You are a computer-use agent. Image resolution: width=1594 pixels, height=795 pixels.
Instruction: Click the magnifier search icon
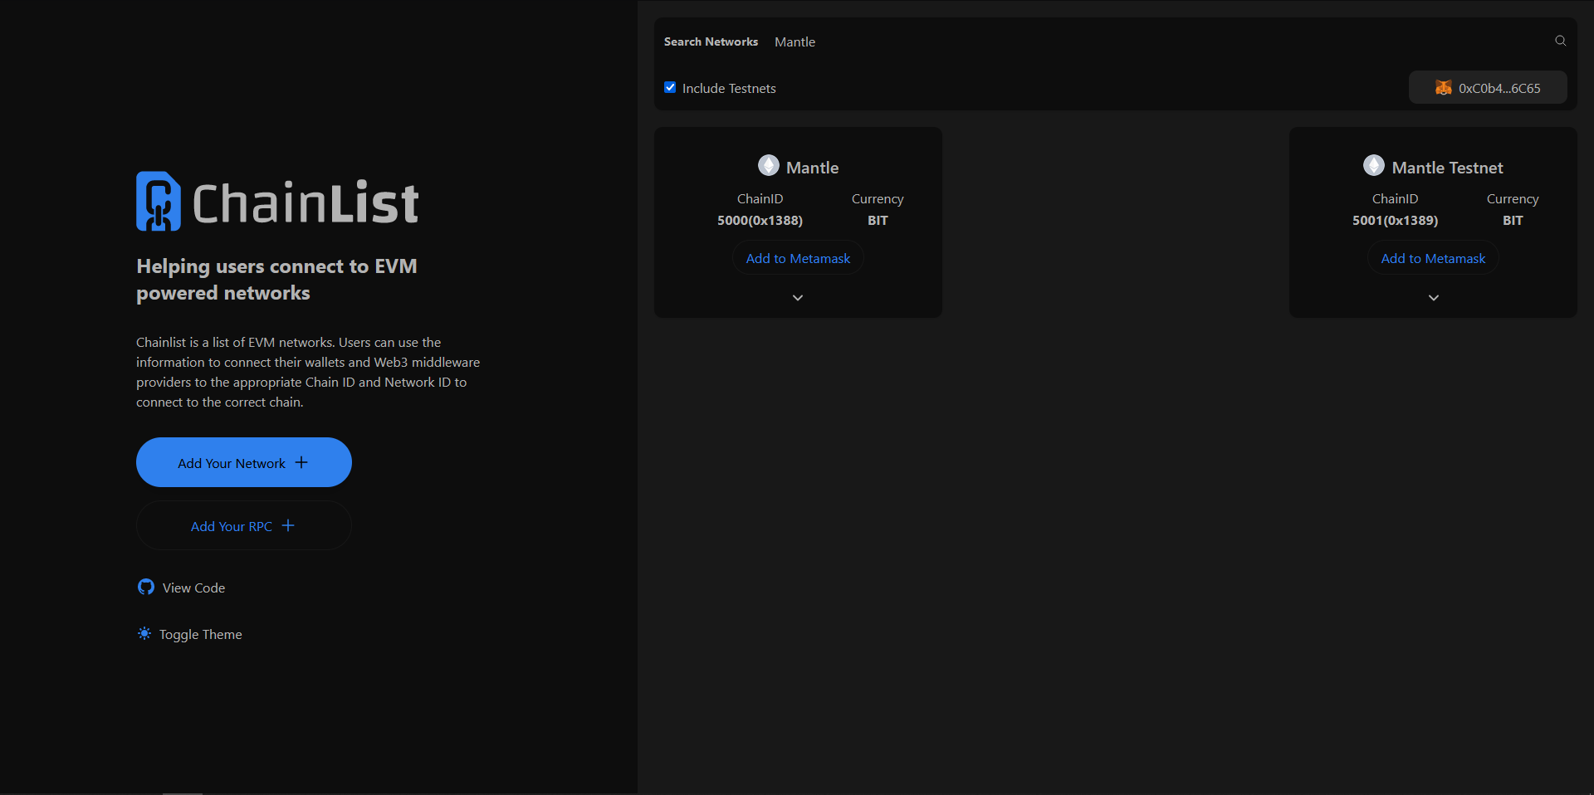pos(1560,41)
